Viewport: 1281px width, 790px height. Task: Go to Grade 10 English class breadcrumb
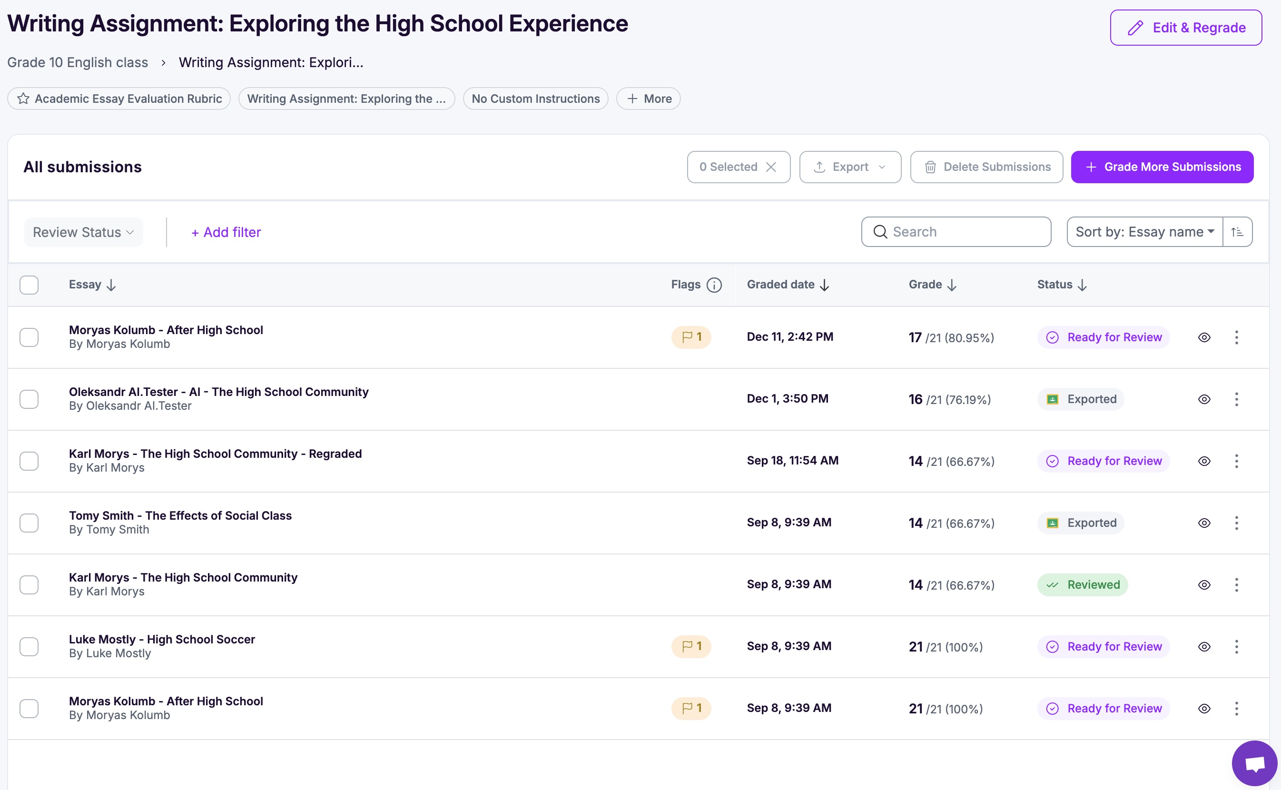pos(77,62)
